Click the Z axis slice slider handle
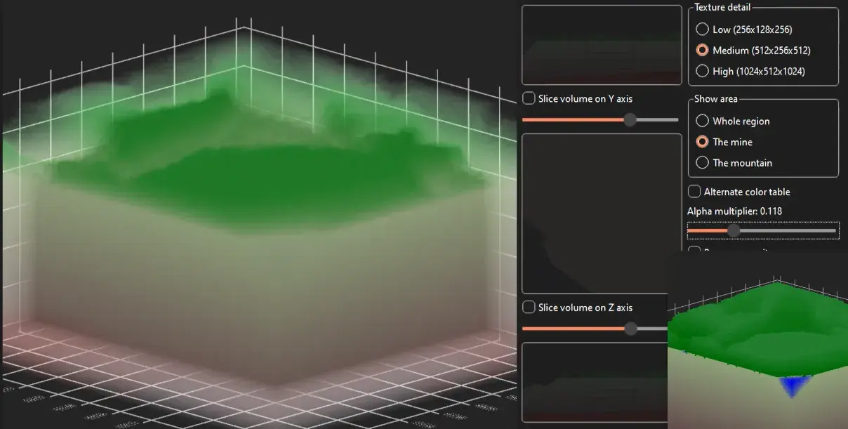The image size is (848, 429). (x=631, y=329)
